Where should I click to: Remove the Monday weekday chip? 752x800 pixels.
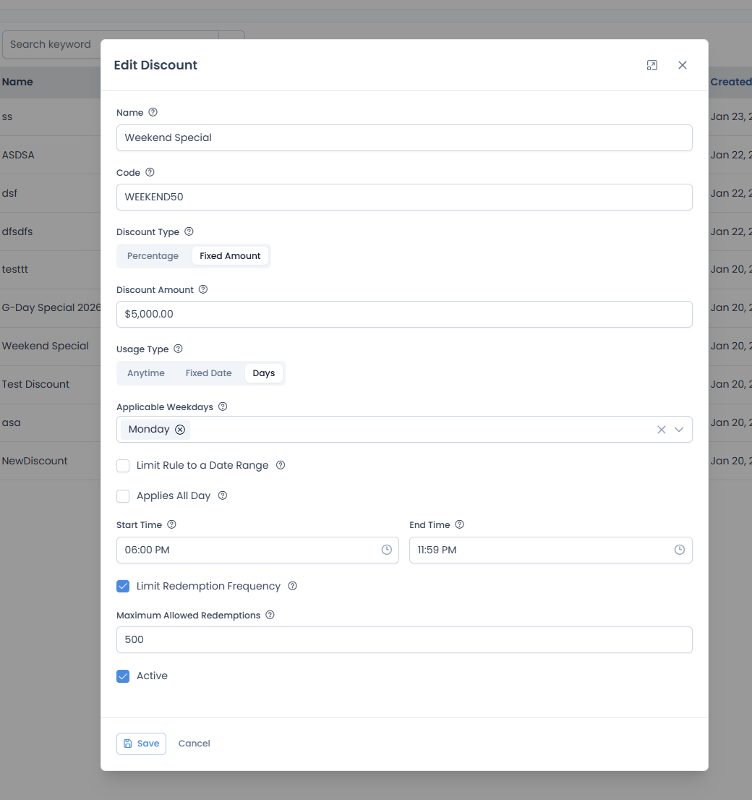point(180,430)
